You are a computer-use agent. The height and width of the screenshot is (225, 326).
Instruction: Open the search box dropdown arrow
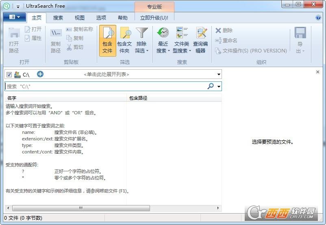coord(219,86)
